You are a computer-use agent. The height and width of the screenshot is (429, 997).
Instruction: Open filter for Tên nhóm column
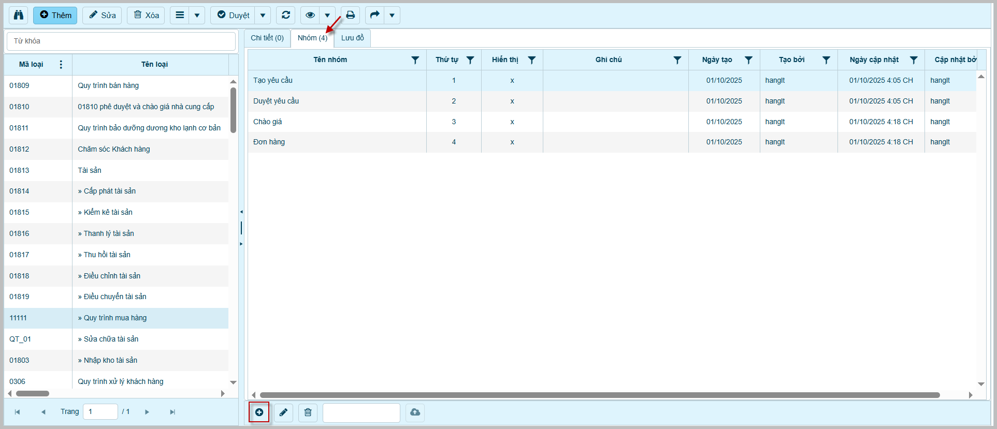point(415,60)
